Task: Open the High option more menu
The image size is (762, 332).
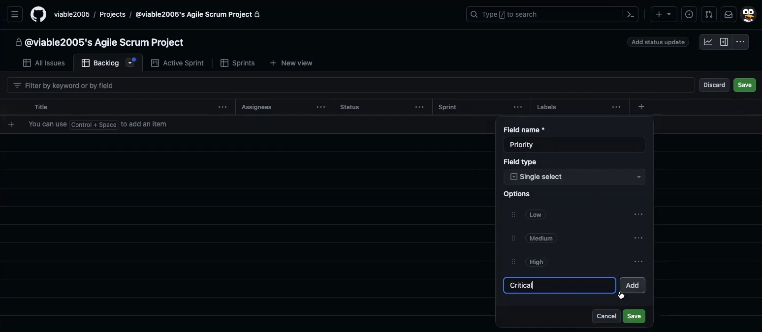Action: 638,262
